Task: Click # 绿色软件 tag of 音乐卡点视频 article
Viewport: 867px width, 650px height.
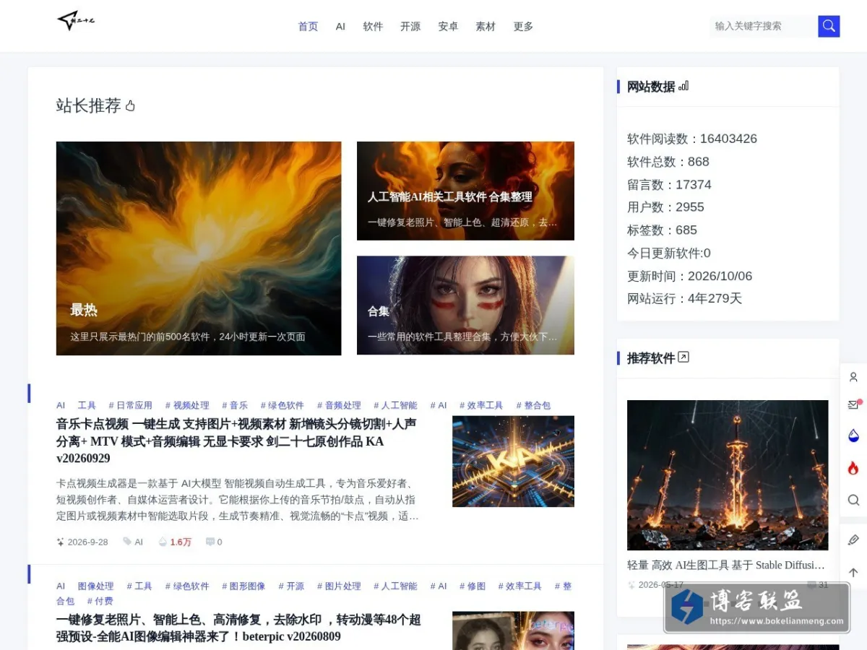Action: (x=282, y=405)
